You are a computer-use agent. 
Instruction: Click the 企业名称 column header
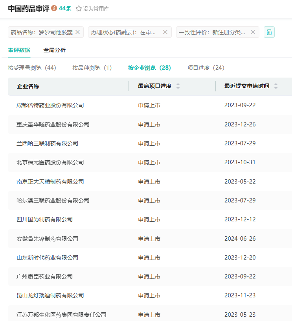tap(28, 86)
